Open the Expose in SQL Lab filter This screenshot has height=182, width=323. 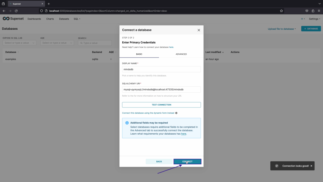pyautogui.click(x=19, y=43)
